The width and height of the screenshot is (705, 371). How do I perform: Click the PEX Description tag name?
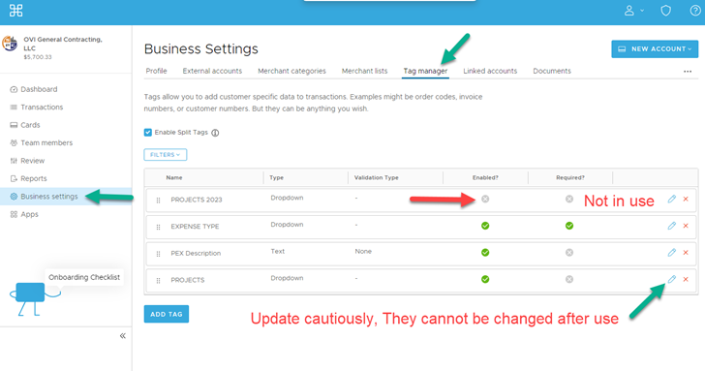(196, 253)
